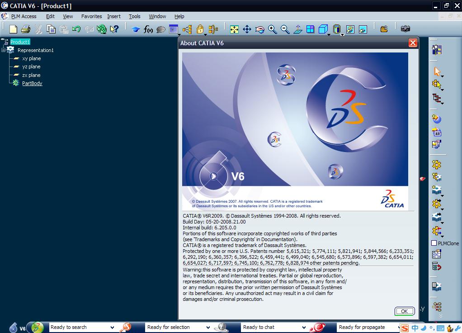Screen dimensions: 462x333
Task: Select the Pan four-arrow tool
Action: 247,29
